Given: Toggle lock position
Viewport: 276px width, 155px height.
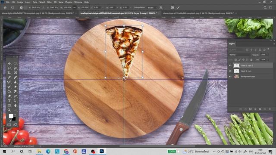Looking at the screenshot, I should pos(244,60).
